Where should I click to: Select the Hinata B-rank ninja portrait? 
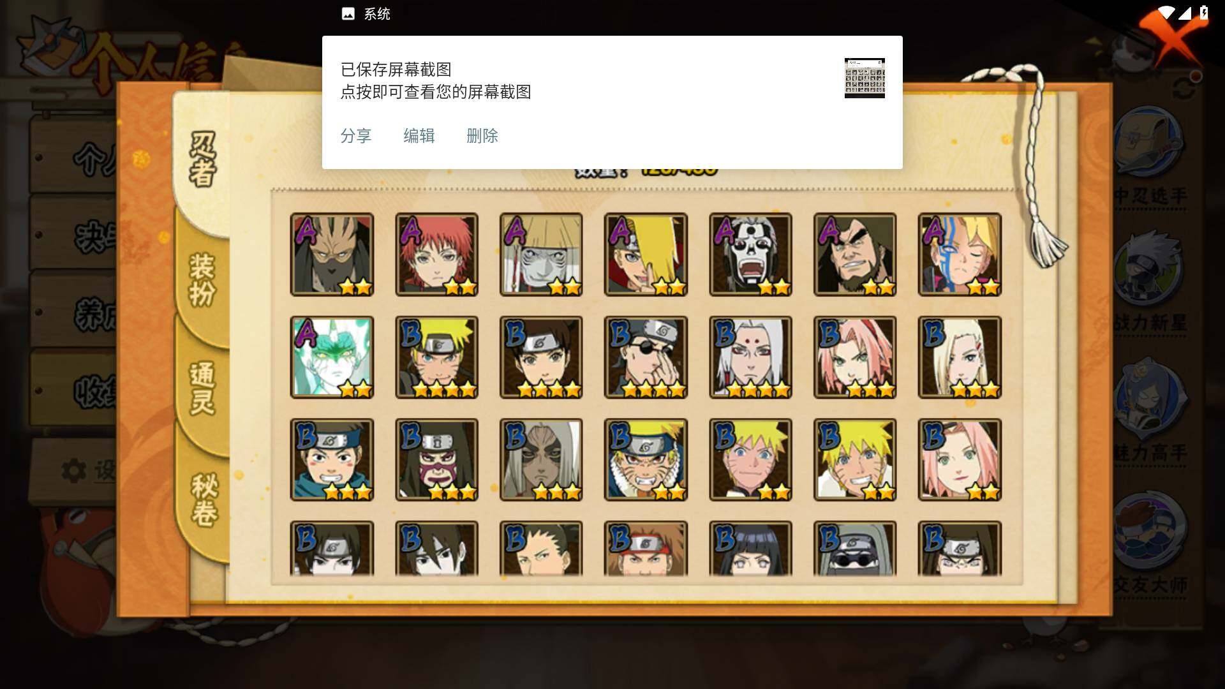[x=750, y=549]
